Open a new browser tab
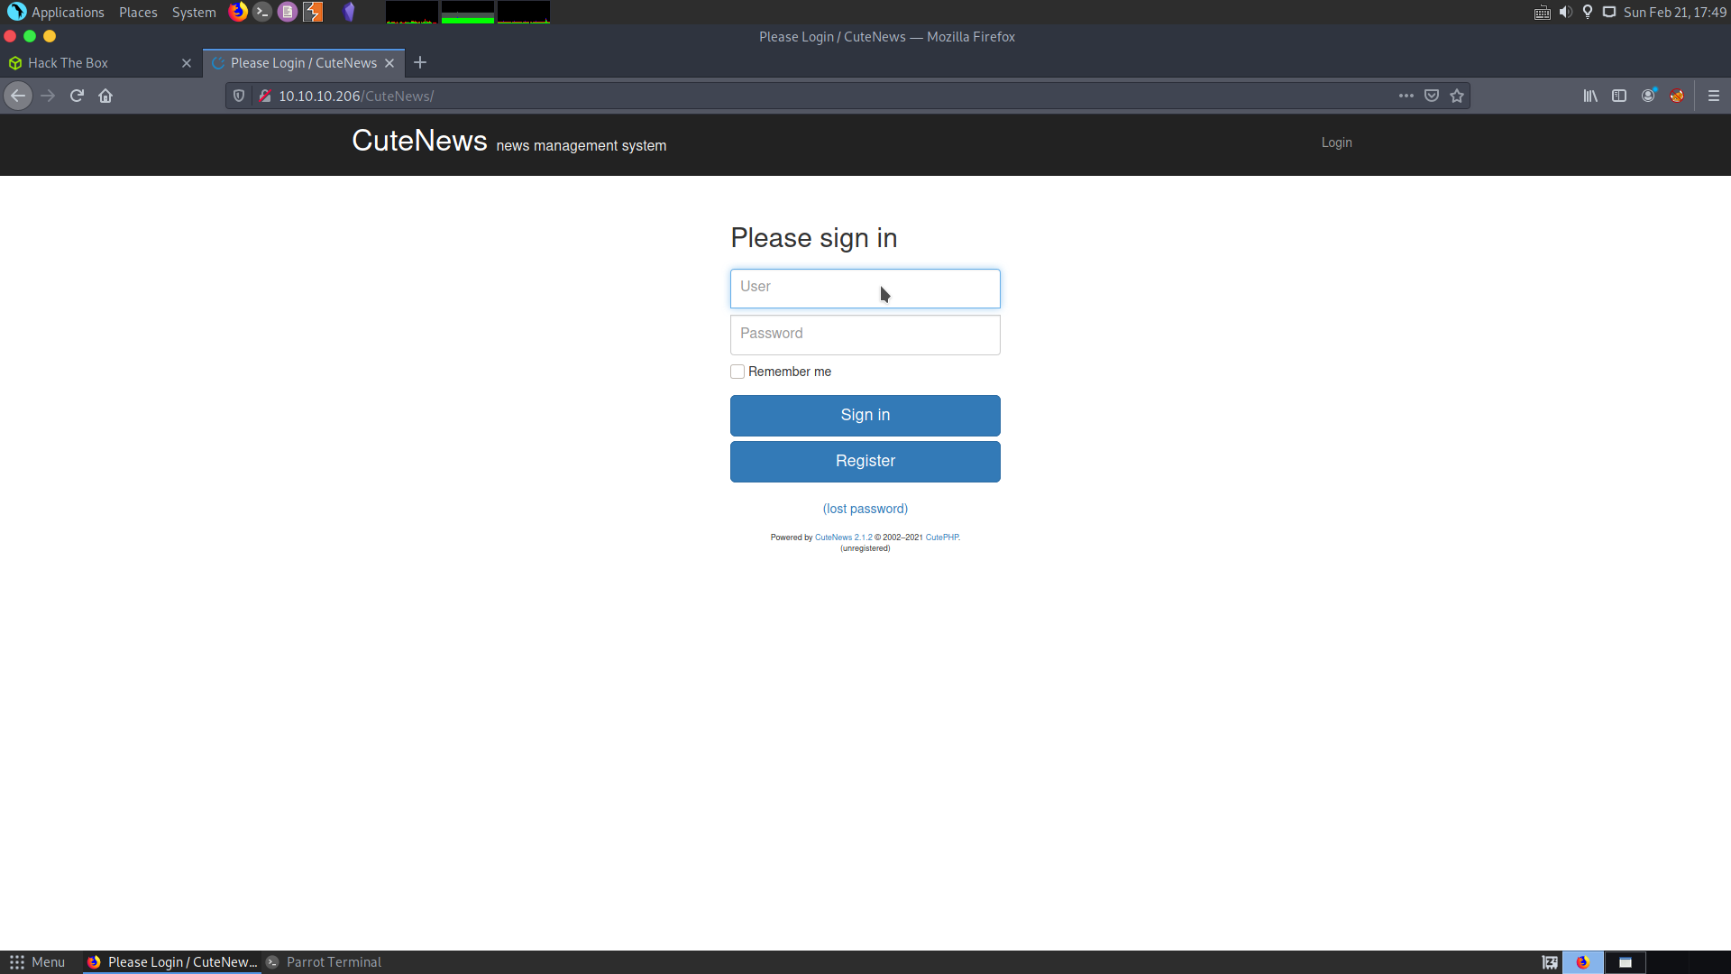 [x=420, y=63]
